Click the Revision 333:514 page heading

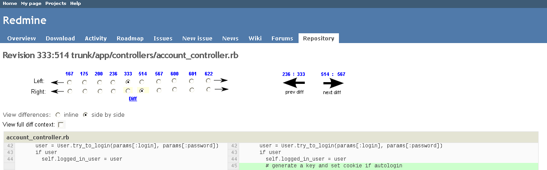121,55
